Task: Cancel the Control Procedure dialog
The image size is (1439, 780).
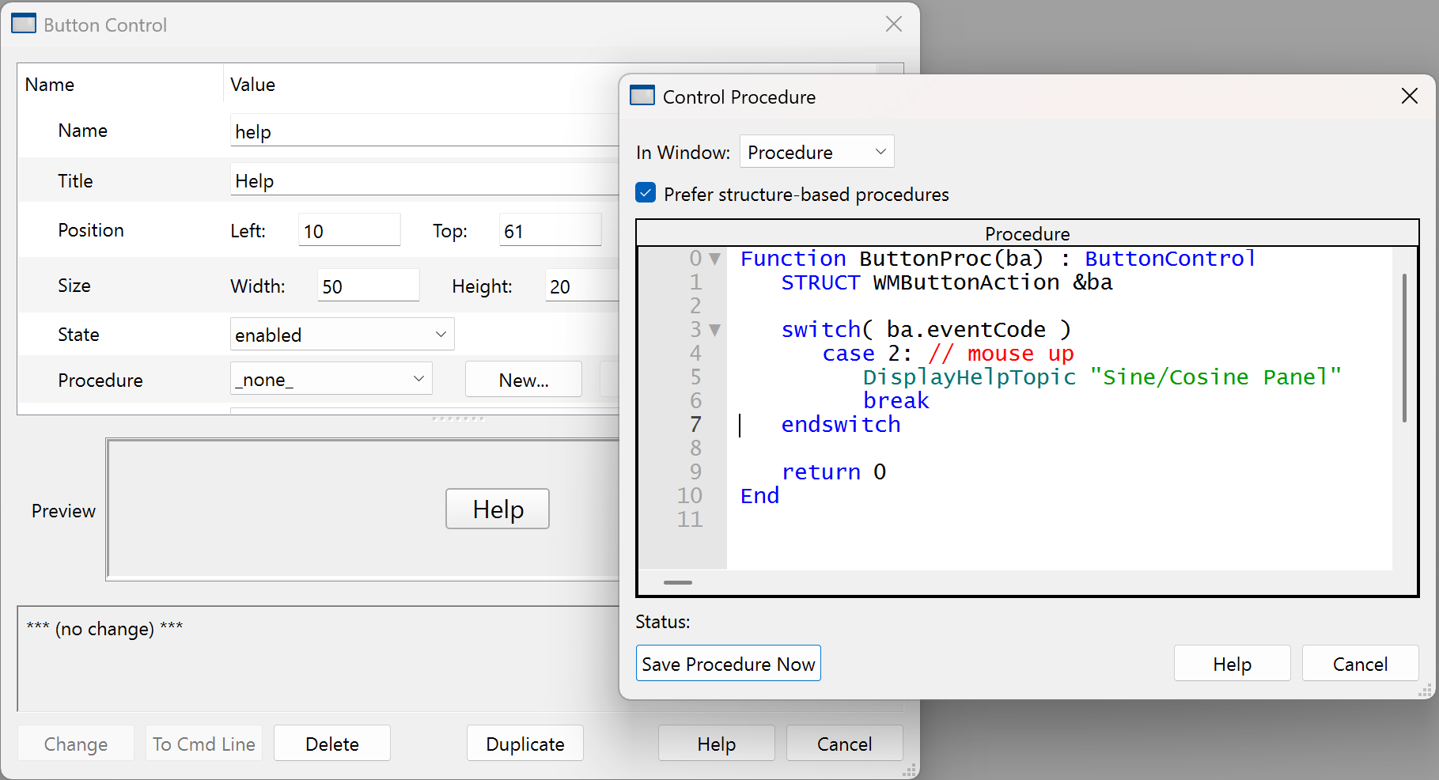Action: pyautogui.click(x=1359, y=664)
